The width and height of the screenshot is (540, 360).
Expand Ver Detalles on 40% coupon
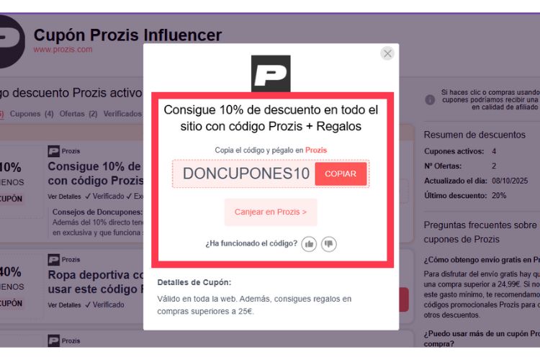tap(64, 305)
